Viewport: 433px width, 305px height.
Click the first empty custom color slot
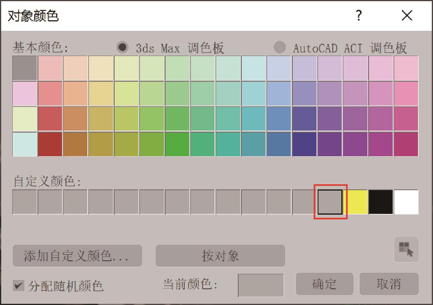click(x=24, y=202)
